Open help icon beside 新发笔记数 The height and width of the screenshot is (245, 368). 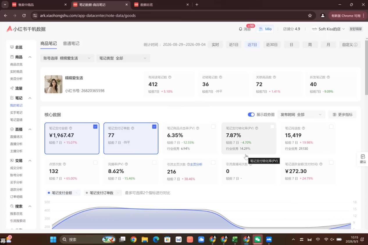[328, 77]
